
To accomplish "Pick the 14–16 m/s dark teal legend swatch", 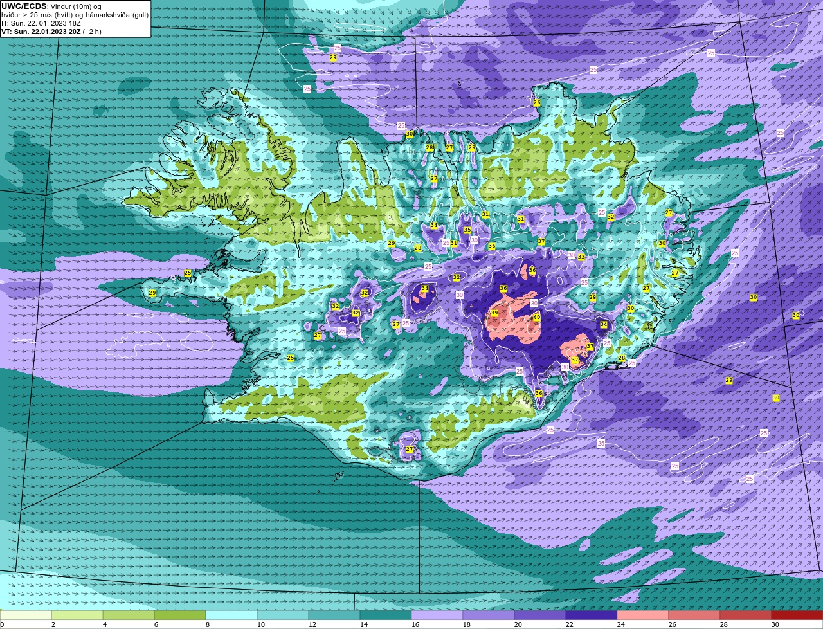I will tap(386, 615).
